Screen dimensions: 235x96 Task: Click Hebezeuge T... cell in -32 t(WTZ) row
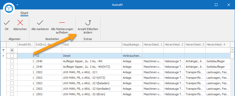[174, 78]
